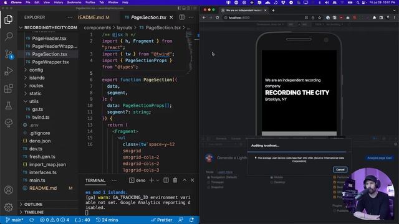Open notifications bell in status bar

tap(191, 220)
